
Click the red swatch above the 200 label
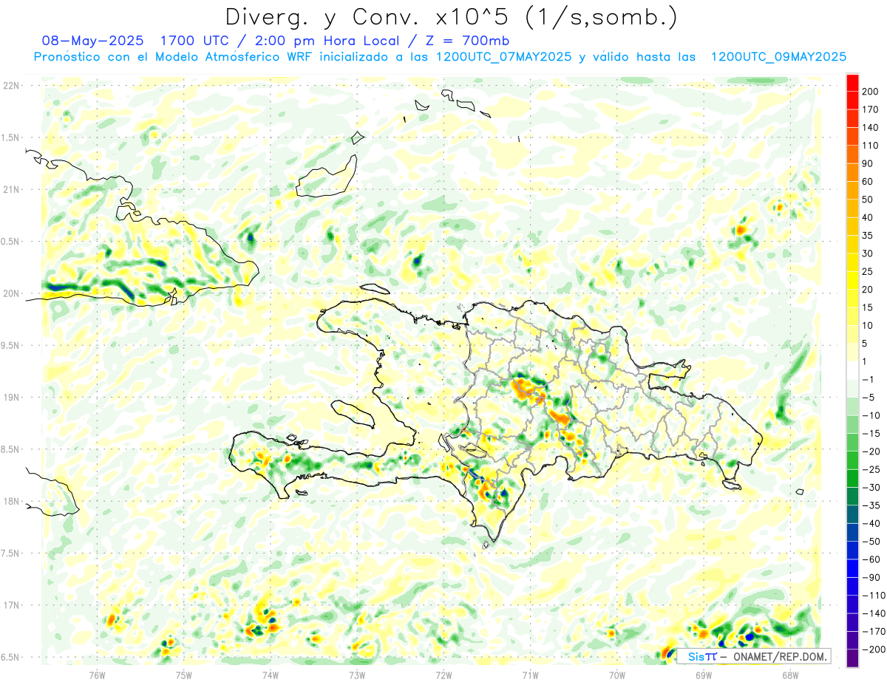click(x=852, y=82)
